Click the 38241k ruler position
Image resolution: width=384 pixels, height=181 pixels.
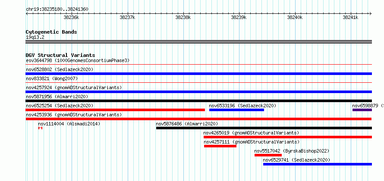click(350, 17)
